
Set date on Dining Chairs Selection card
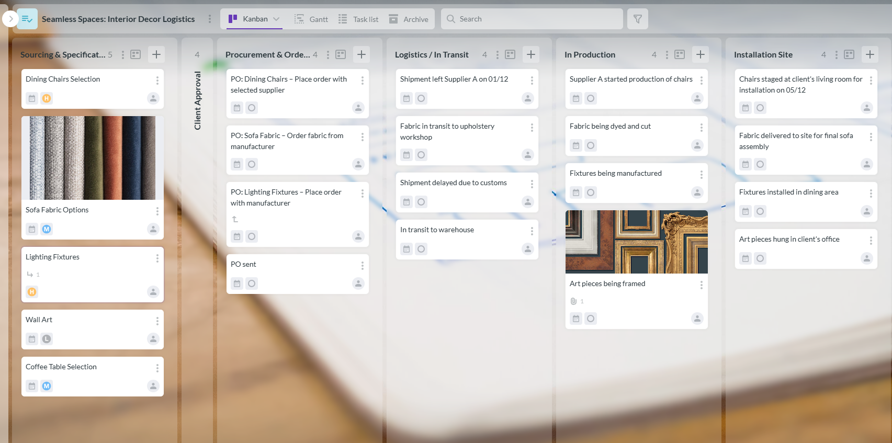point(32,98)
